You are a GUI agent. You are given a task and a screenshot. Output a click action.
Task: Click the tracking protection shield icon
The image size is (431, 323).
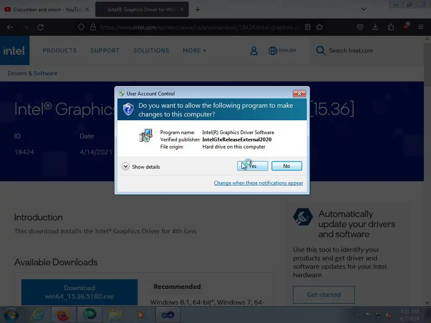(81, 27)
